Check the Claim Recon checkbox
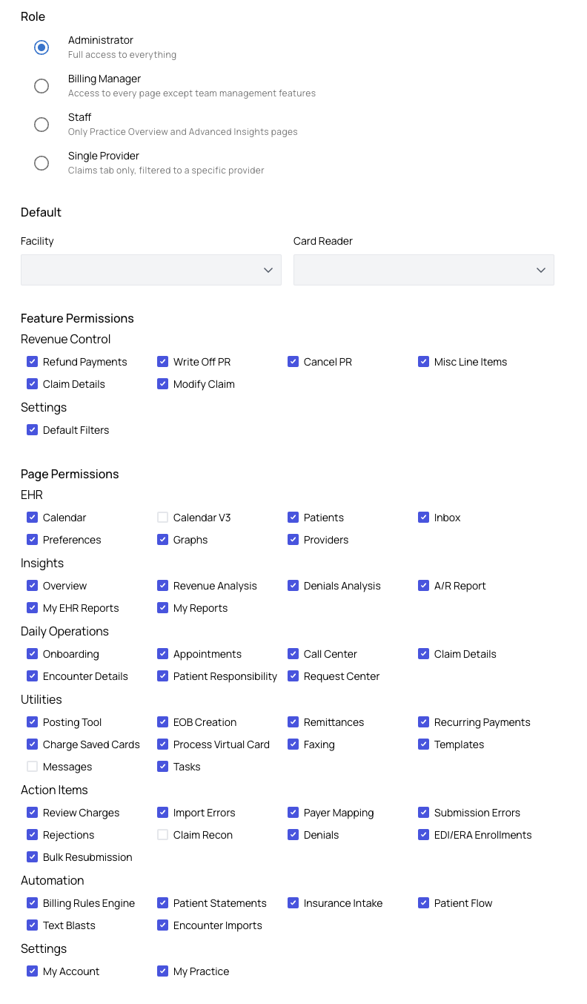587x1004 pixels. [162, 834]
